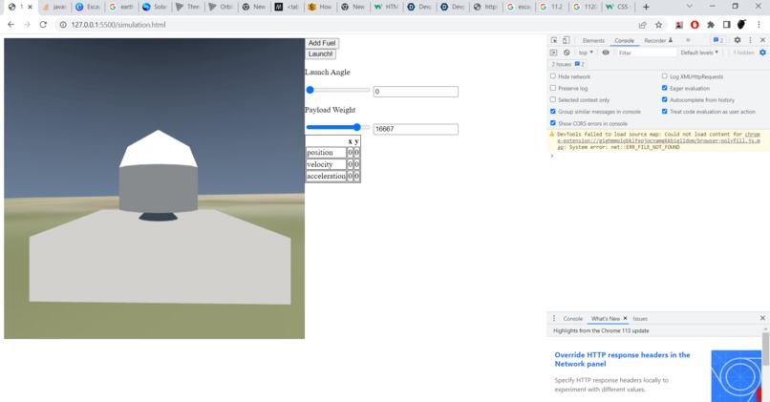770x402 pixels.
Task: Go forward with the browser forward arrow
Action: tap(27, 25)
